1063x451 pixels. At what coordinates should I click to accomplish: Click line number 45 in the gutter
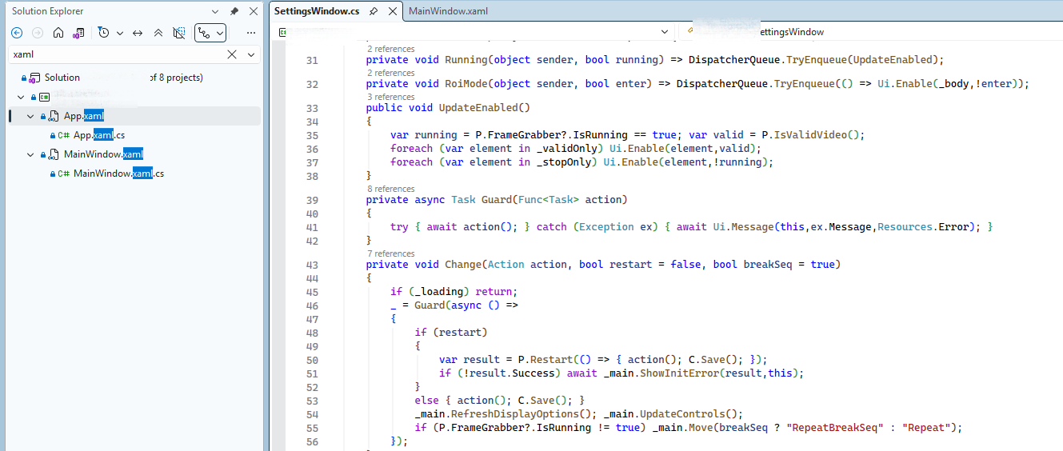(x=312, y=292)
